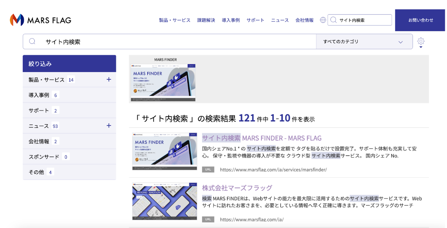Filter by スポンサード in sidebar
The height and width of the screenshot is (228, 447).
tap(69, 157)
